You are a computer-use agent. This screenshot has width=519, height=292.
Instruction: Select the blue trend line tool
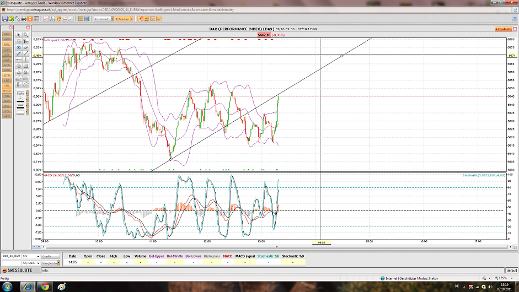coord(19,53)
